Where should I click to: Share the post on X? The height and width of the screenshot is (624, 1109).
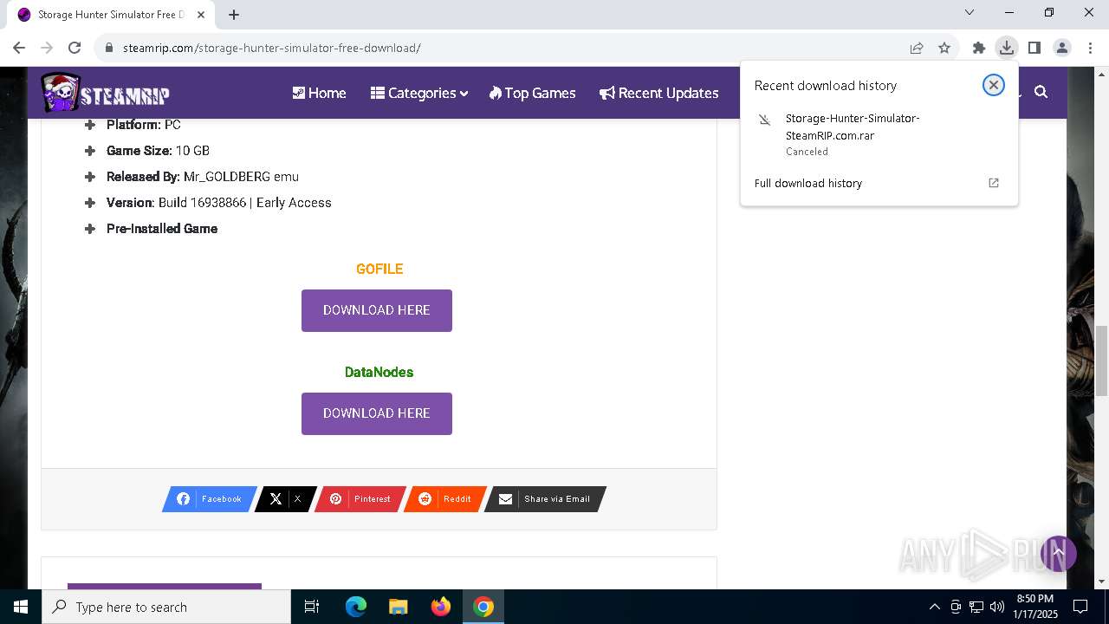285,499
